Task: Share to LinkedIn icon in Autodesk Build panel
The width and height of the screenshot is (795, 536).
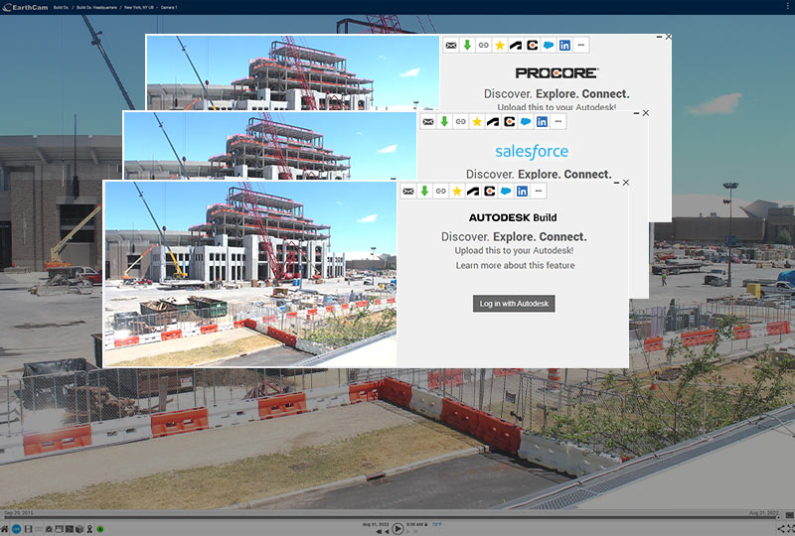Action: (x=522, y=191)
